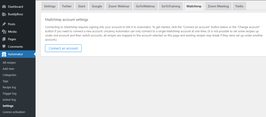Open License activation page
Viewport: 266px width, 117px height.
click(x=14, y=112)
